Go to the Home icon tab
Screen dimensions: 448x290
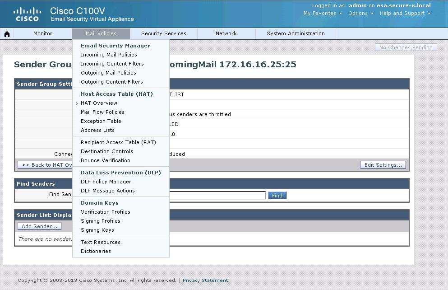7,34
